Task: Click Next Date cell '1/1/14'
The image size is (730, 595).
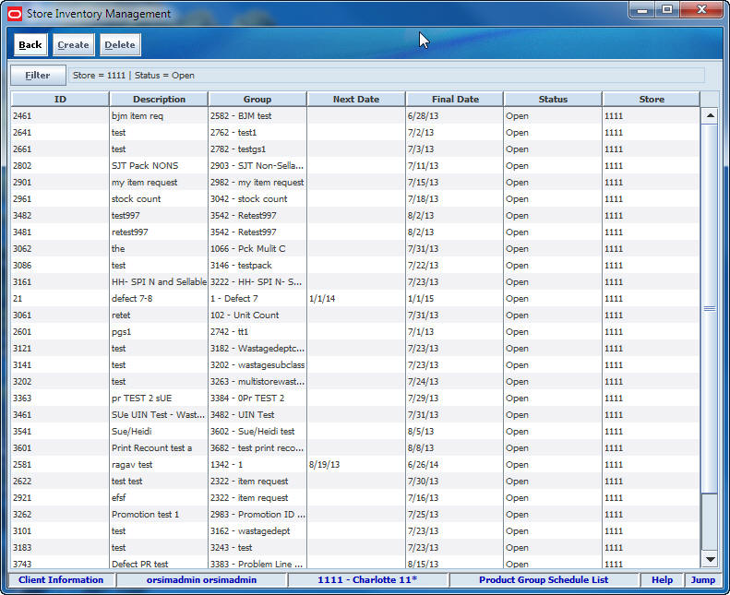Action: pos(322,299)
